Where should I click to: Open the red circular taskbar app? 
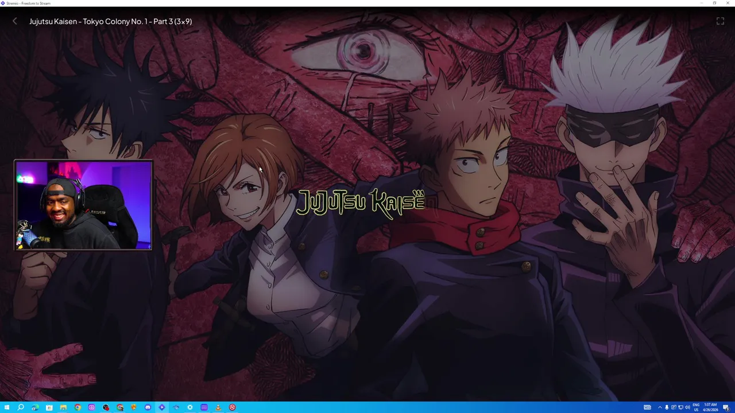[233, 407]
